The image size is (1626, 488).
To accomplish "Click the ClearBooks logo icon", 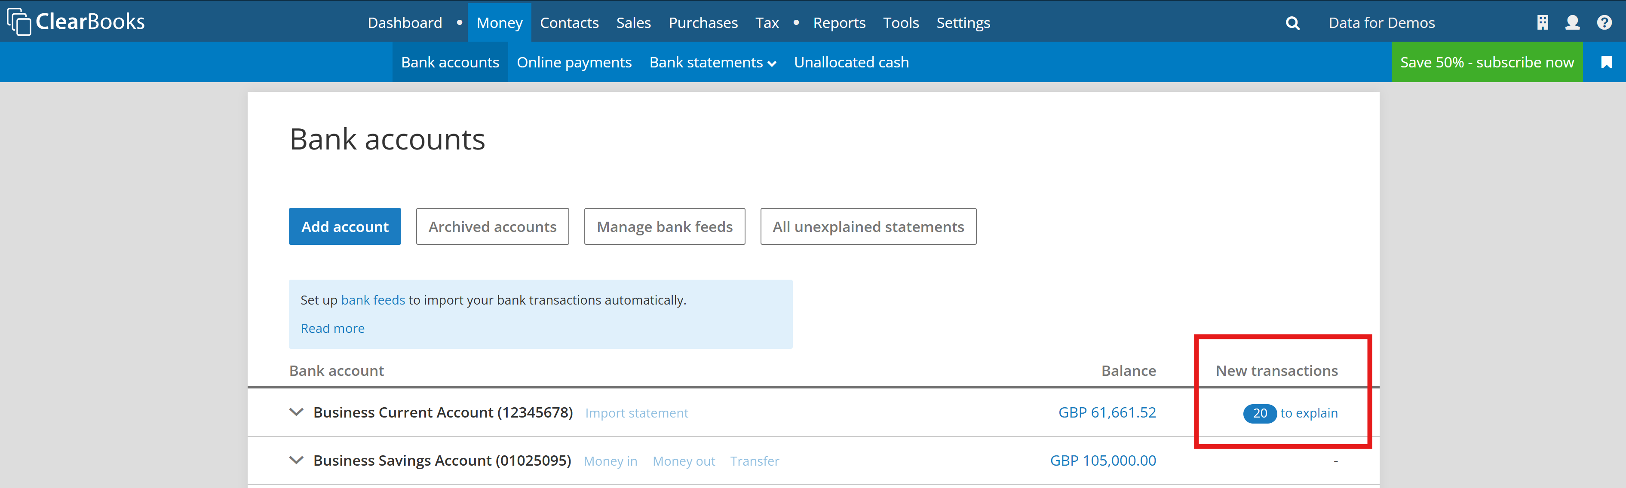I will (19, 22).
